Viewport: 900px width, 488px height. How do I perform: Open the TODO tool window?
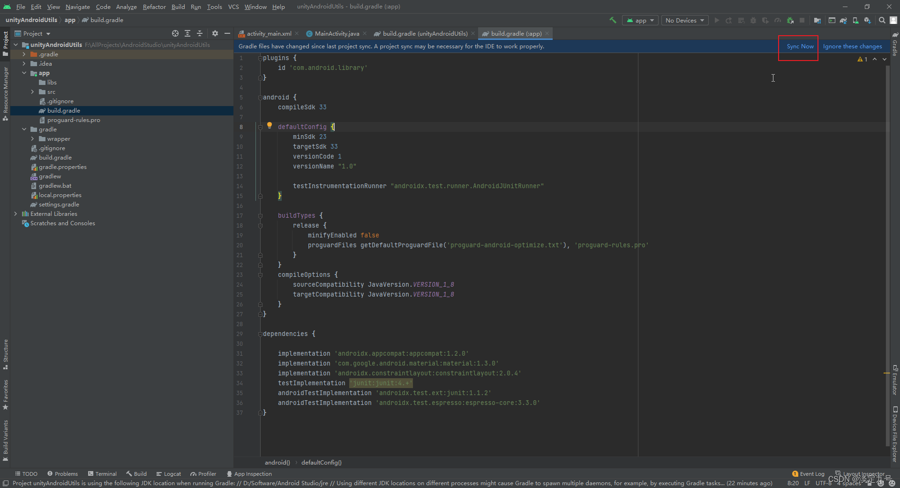[26, 474]
